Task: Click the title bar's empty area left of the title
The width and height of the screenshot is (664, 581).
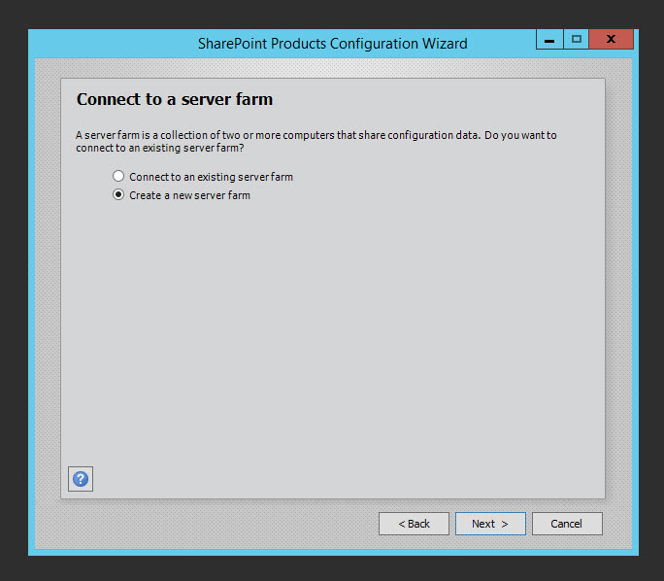Action: (x=107, y=44)
